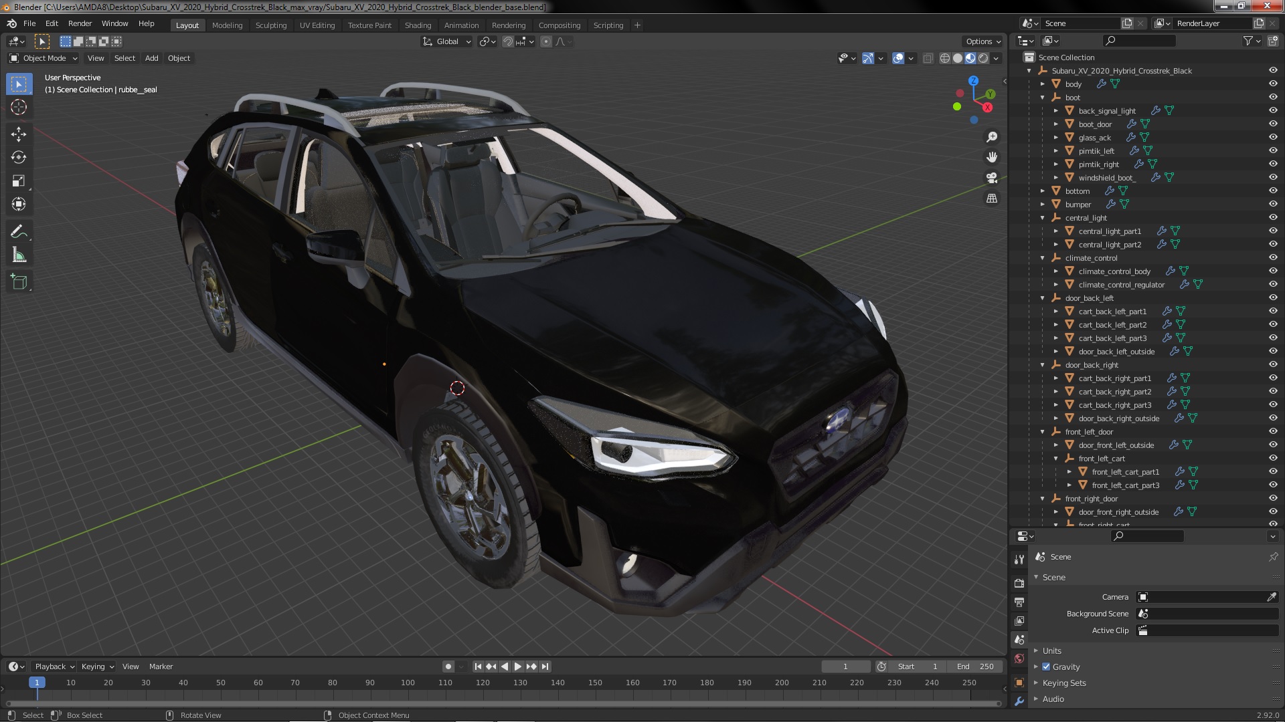Screen dimensions: 1285x722
Task: Activate the Transform tool
Action: point(19,204)
